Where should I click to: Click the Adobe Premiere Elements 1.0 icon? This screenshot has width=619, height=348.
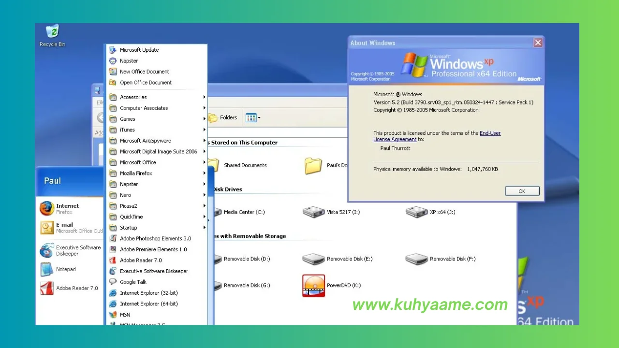pos(113,249)
